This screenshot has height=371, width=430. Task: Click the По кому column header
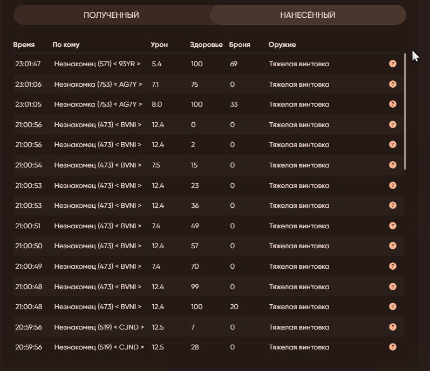click(66, 45)
